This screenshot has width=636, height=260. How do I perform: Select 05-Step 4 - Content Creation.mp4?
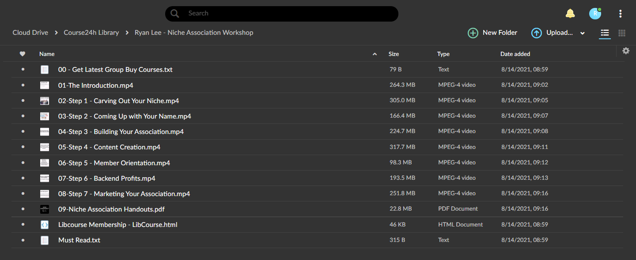point(109,147)
